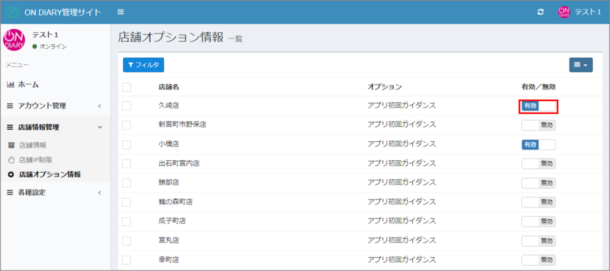Turn off the 小橋店 option toggle

539,145
